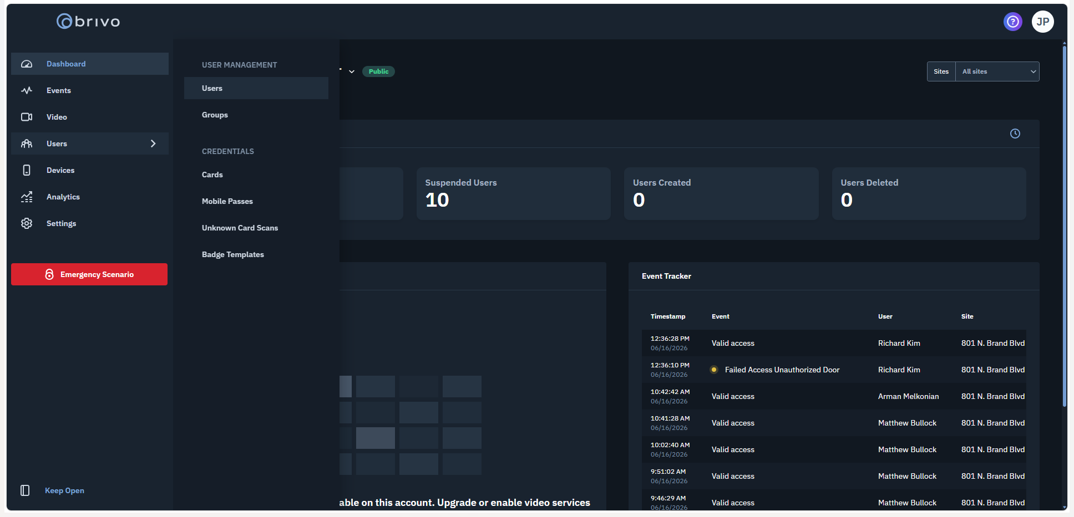Open the Users Deleted card

point(929,193)
